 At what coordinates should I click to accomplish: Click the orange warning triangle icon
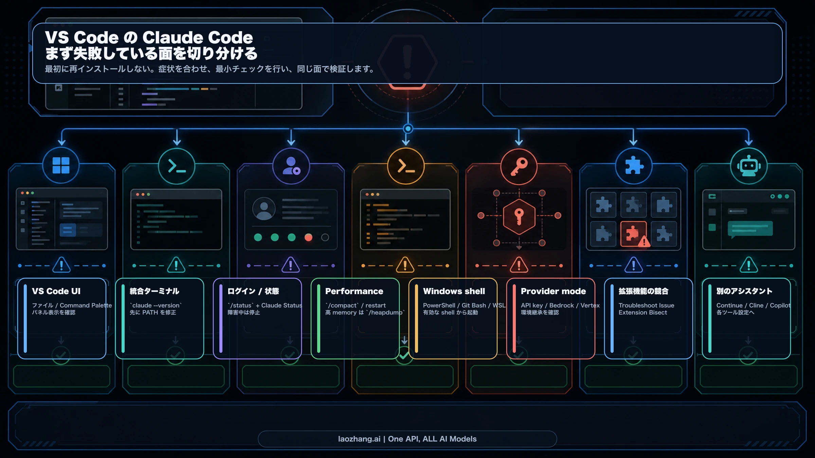(x=405, y=265)
